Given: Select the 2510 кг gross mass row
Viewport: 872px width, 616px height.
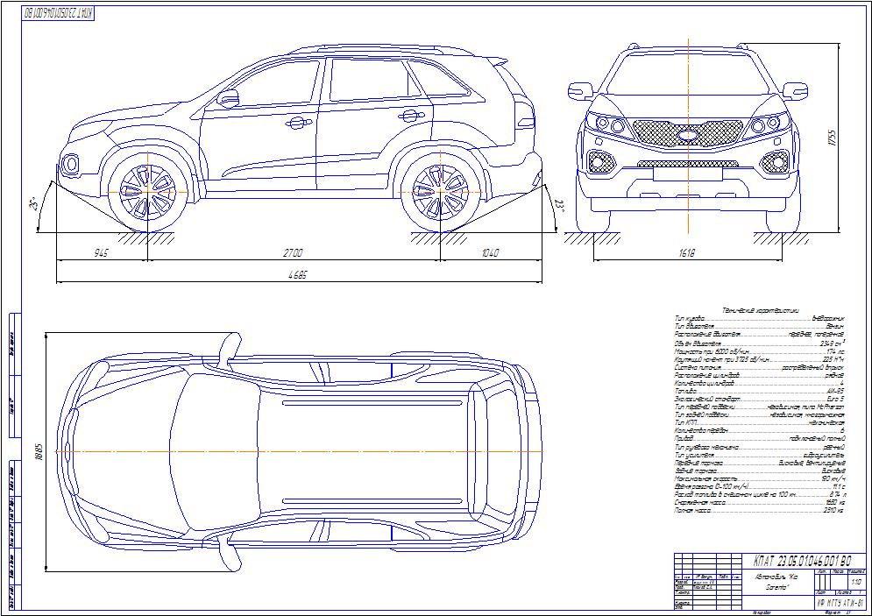Looking at the screenshot, I should coord(759,510).
